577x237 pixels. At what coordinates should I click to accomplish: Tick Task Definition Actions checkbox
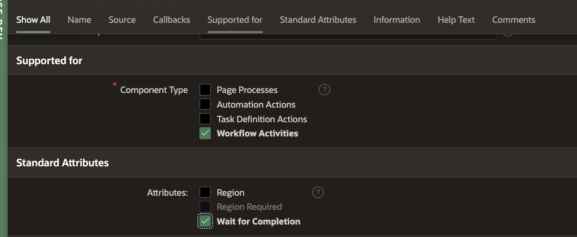coord(205,119)
